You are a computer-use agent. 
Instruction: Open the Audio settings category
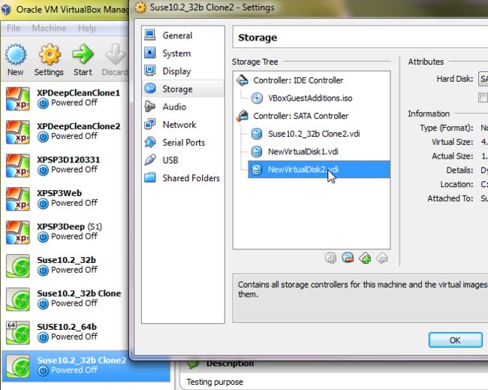[x=182, y=107]
